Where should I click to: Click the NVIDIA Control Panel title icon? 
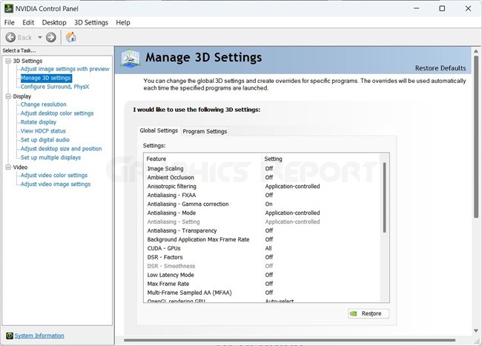pos(9,9)
